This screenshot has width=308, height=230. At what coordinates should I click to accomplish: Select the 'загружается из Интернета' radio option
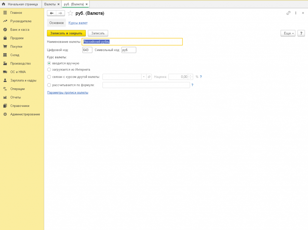point(49,69)
